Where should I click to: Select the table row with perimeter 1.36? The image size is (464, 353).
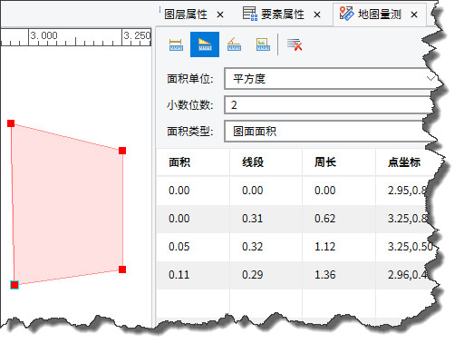(296, 275)
